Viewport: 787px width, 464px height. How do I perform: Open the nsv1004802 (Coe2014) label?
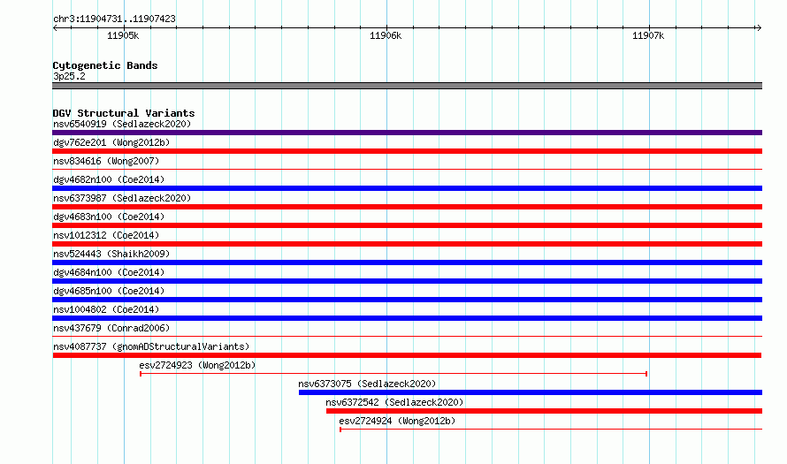click(x=106, y=309)
